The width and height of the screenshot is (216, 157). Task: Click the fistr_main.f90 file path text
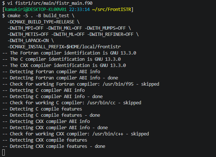tap(54, 3)
